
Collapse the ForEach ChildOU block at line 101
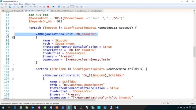click(13, 69)
